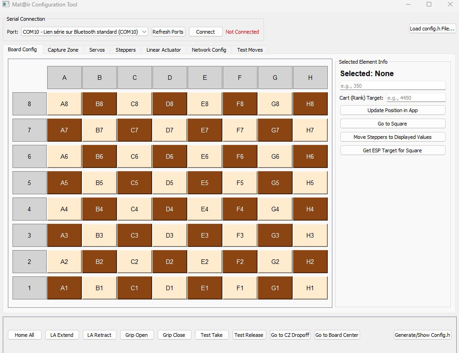The height and width of the screenshot is (353, 459).
Task: Open the COM10 port dropdown
Action: [85, 32]
